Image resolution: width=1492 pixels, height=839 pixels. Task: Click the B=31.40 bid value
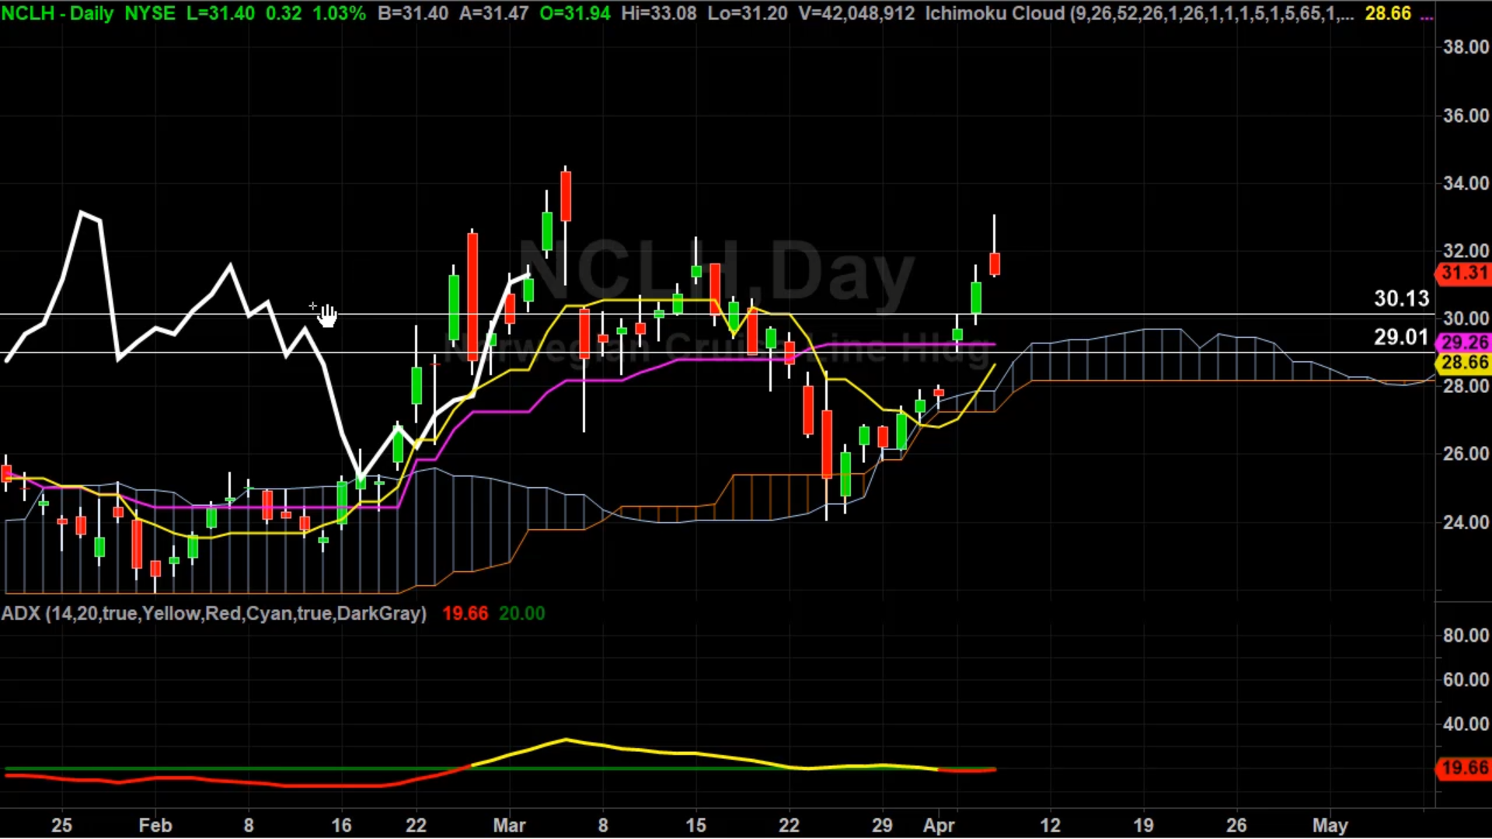413,13
